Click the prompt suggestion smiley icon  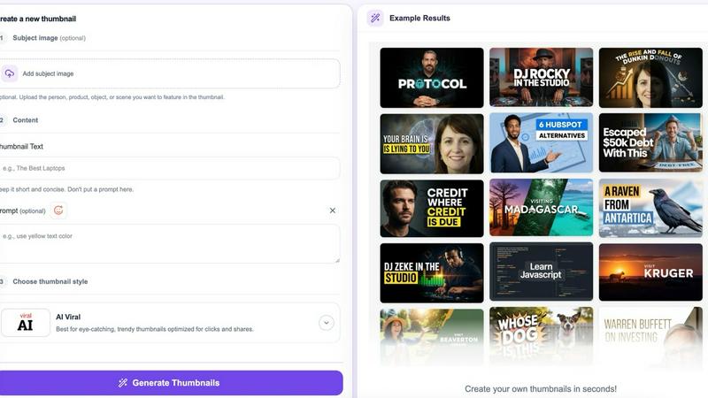[58, 210]
